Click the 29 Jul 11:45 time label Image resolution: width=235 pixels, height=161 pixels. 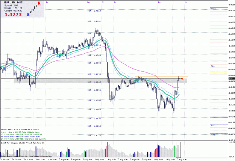[x=29, y=159]
